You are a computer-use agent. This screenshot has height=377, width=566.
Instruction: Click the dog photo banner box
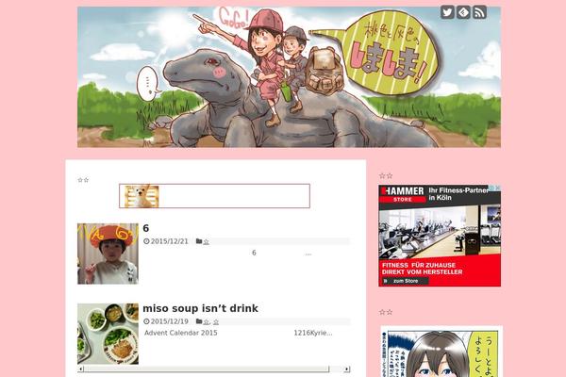pos(214,196)
